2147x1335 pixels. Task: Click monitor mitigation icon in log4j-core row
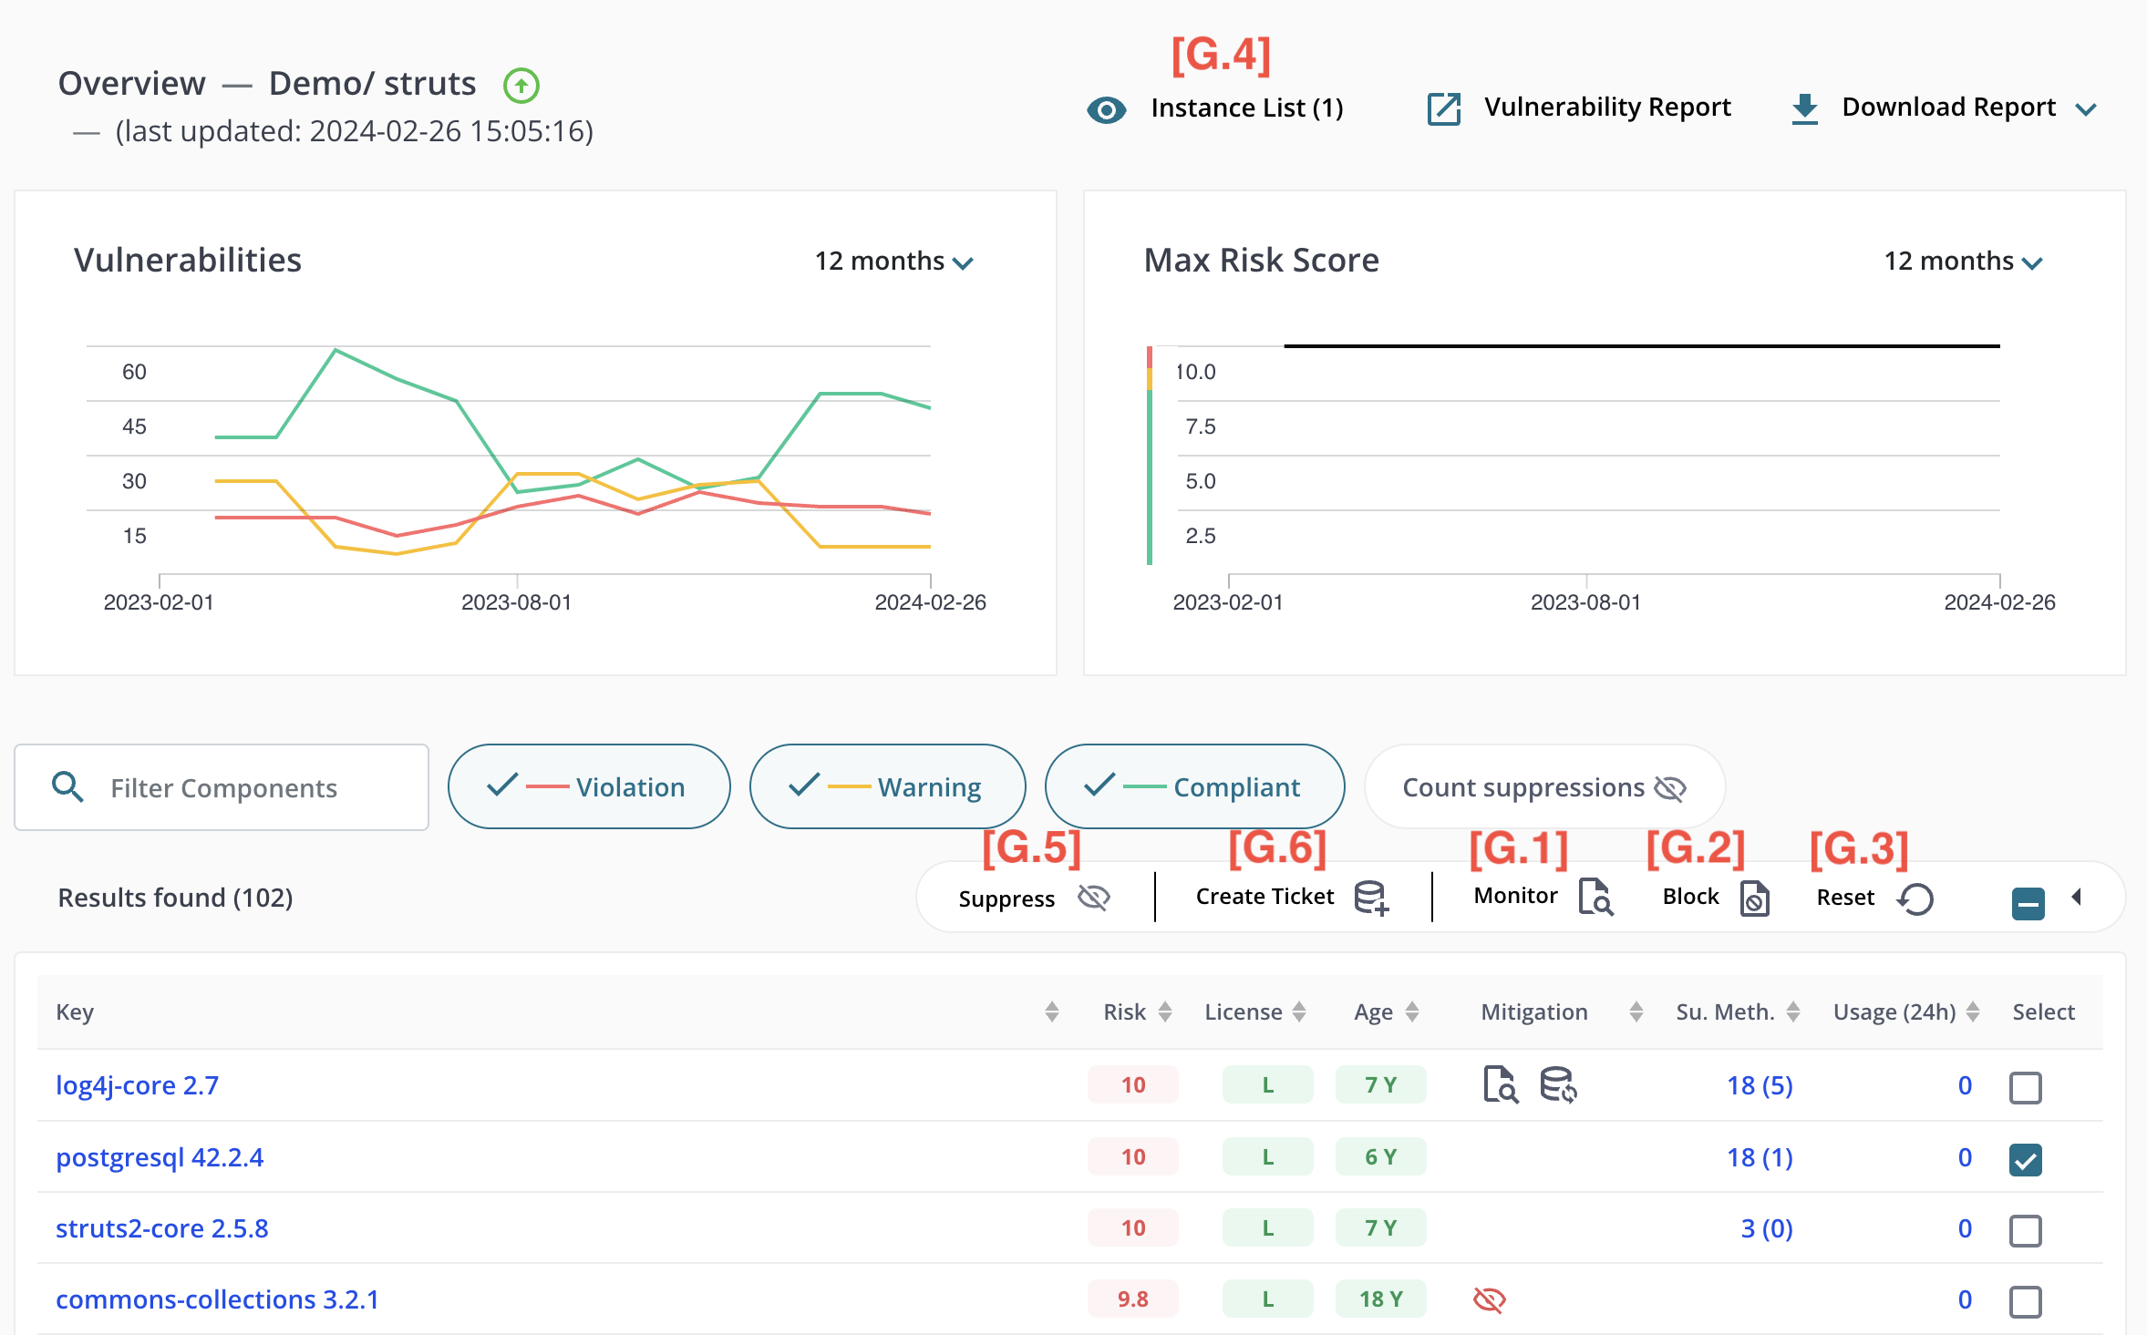click(x=1500, y=1084)
